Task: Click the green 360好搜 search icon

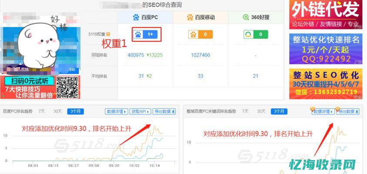Action: pos(246,17)
